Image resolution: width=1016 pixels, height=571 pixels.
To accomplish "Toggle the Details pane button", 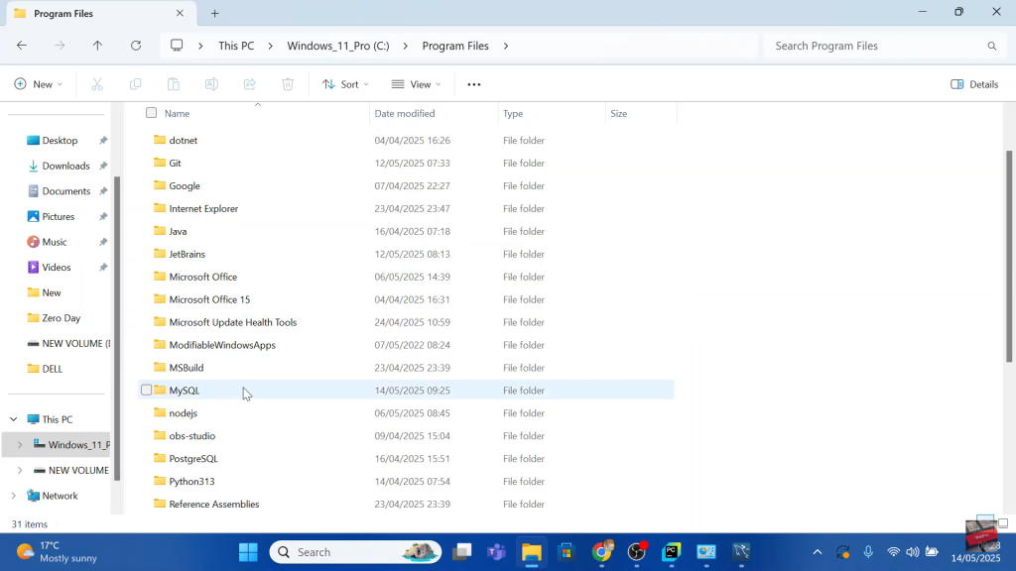I will pos(974,84).
